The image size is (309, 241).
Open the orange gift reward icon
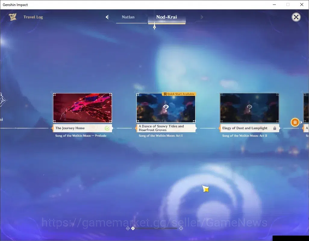pos(295,122)
